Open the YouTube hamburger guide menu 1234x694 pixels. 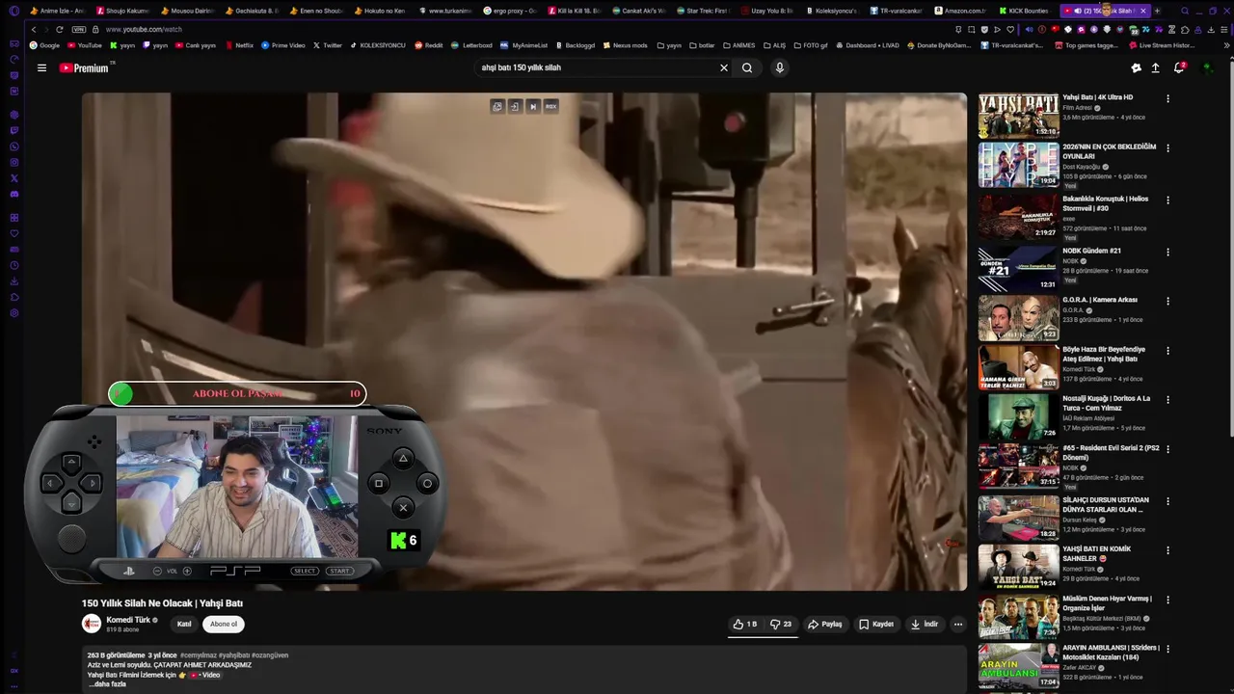pyautogui.click(x=41, y=67)
